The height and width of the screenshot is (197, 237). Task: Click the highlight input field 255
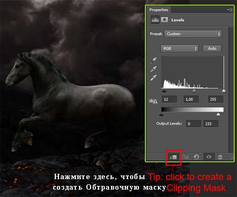(215, 100)
